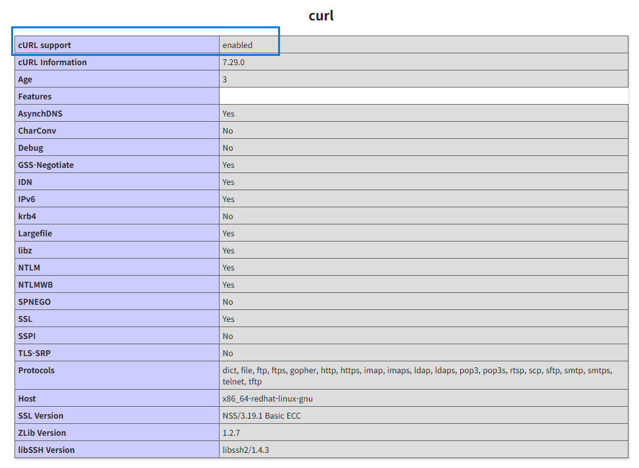The image size is (639, 468).
Task: Click the 'Yes' value beside NTLMWB
Action: click(x=228, y=285)
